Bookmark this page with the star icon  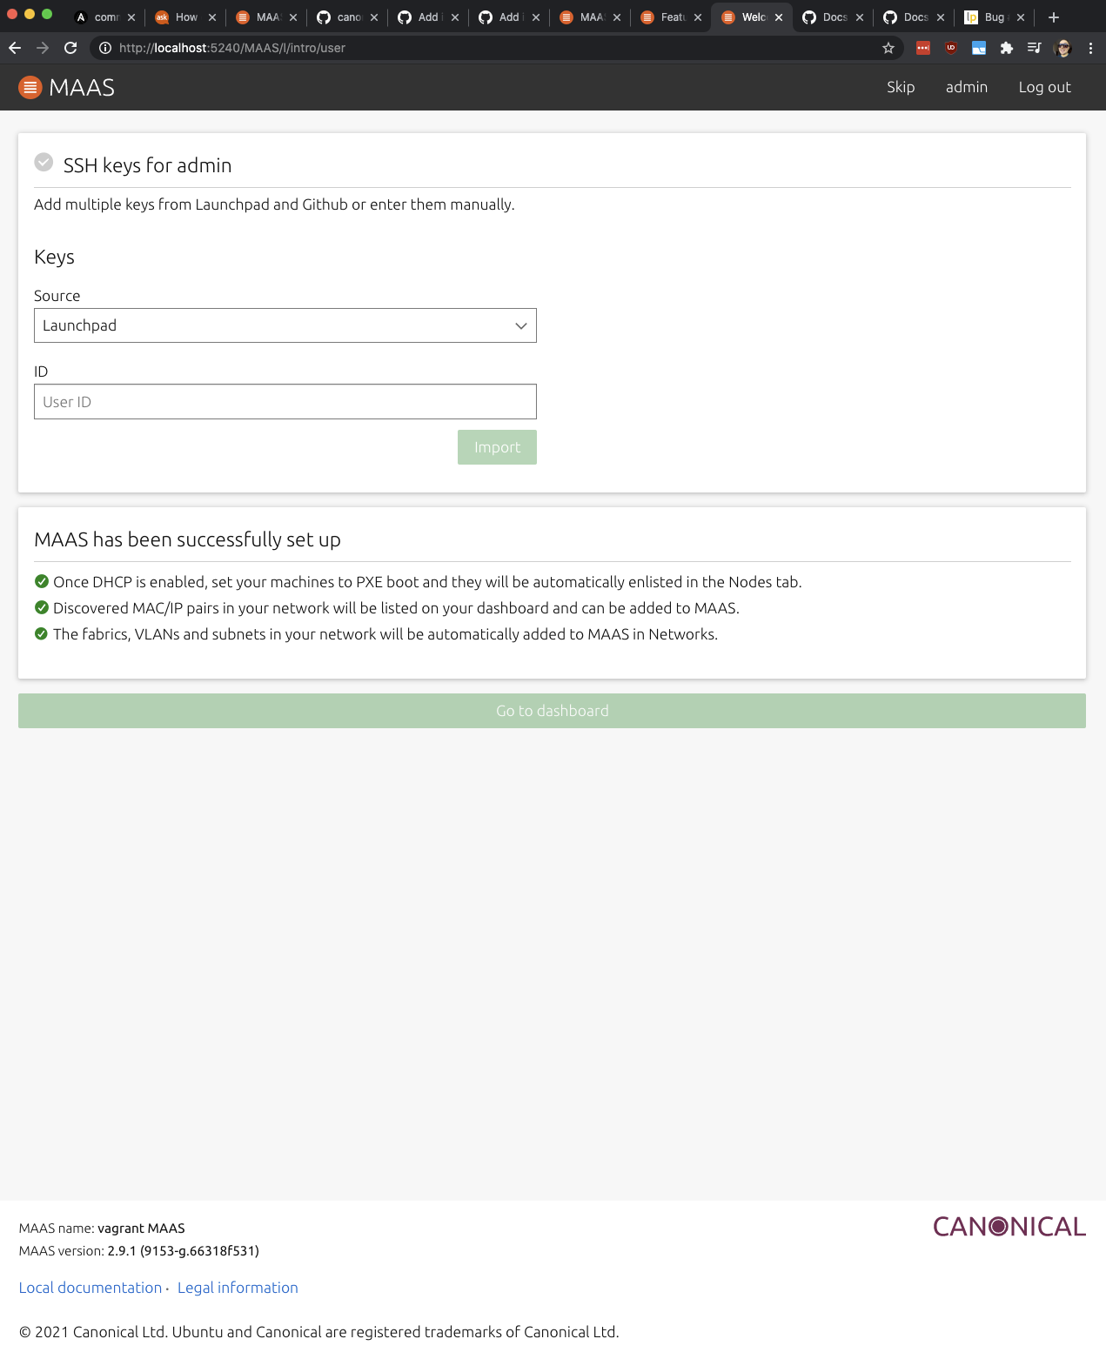tap(888, 48)
